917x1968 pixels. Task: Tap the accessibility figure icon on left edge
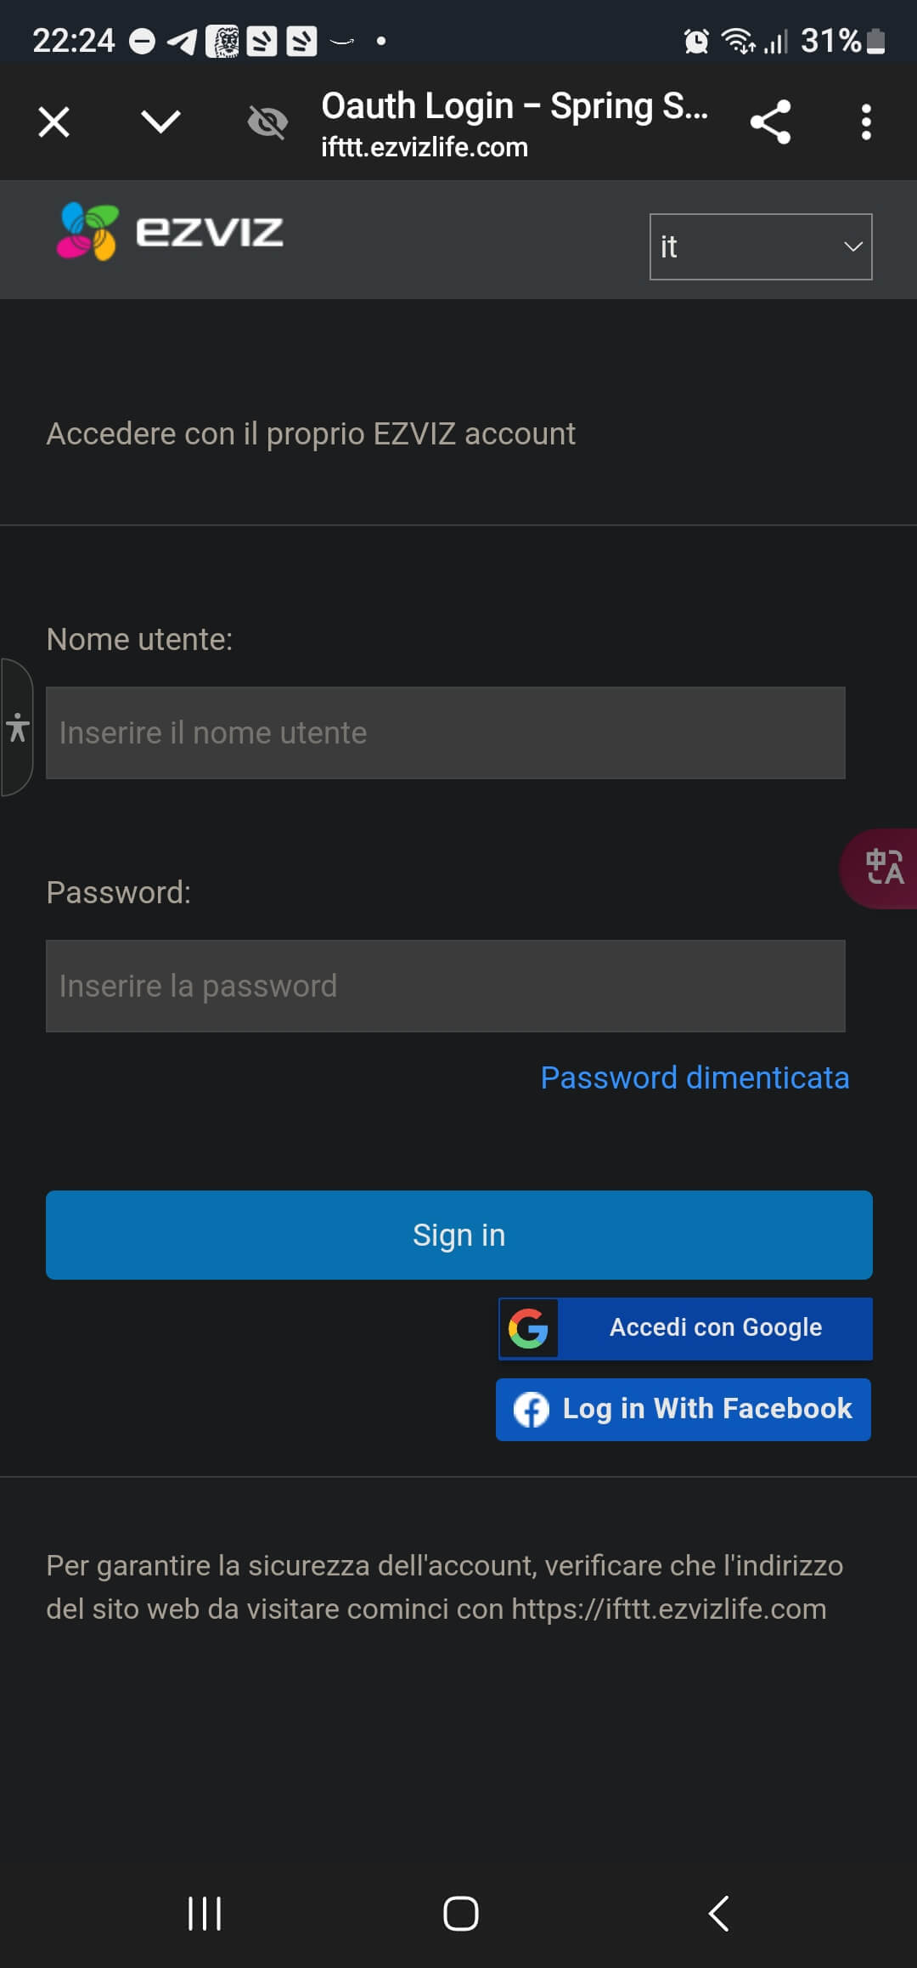click(17, 728)
